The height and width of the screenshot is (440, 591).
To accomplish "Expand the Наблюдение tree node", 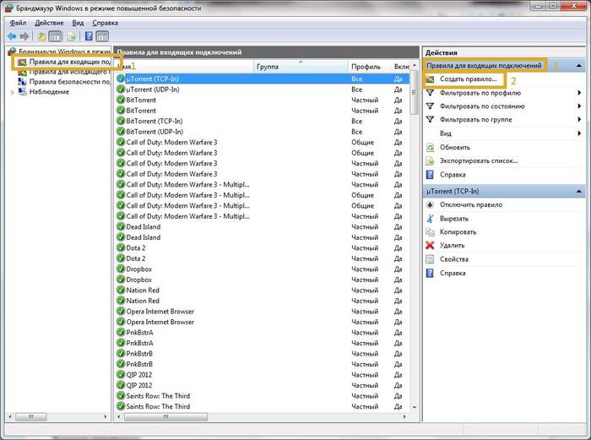I will coord(12,92).
